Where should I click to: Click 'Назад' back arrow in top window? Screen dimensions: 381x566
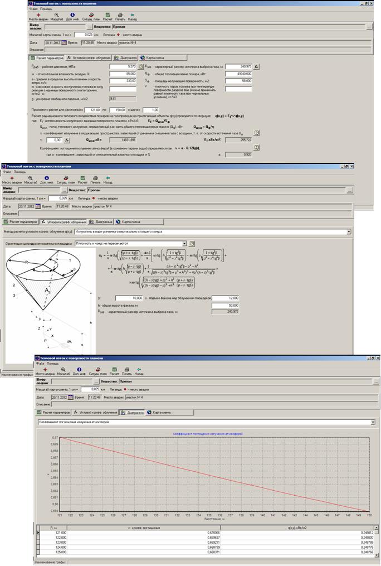pyautogui.click(x=132, y=16)
